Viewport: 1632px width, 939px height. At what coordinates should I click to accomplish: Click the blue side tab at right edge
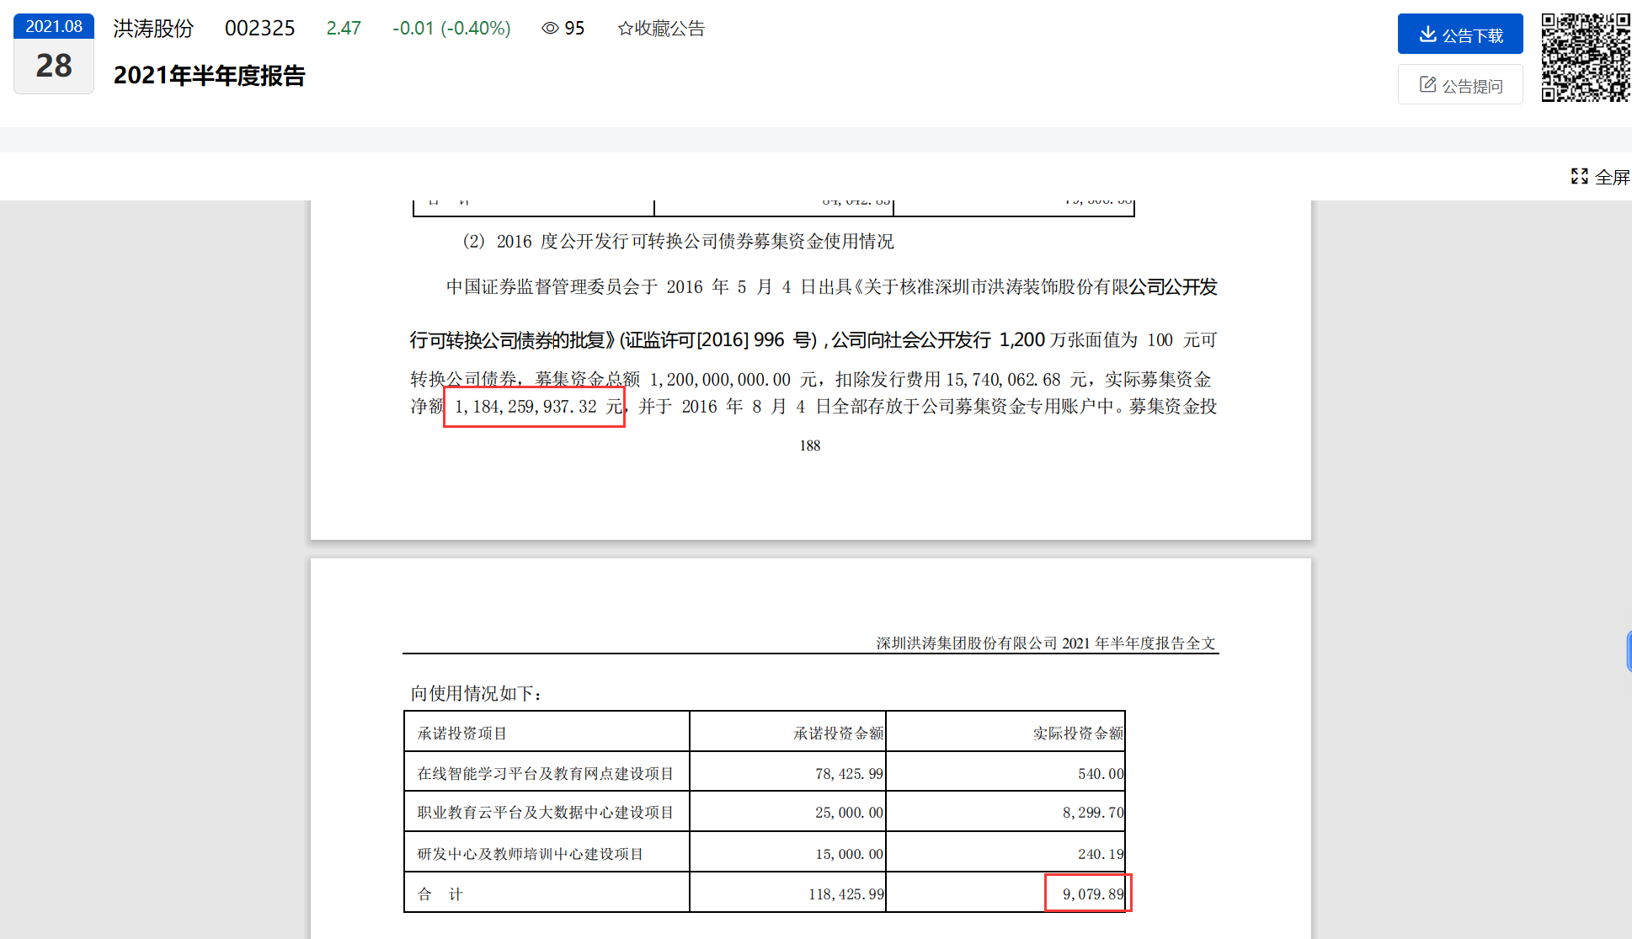coord(1629,651)
